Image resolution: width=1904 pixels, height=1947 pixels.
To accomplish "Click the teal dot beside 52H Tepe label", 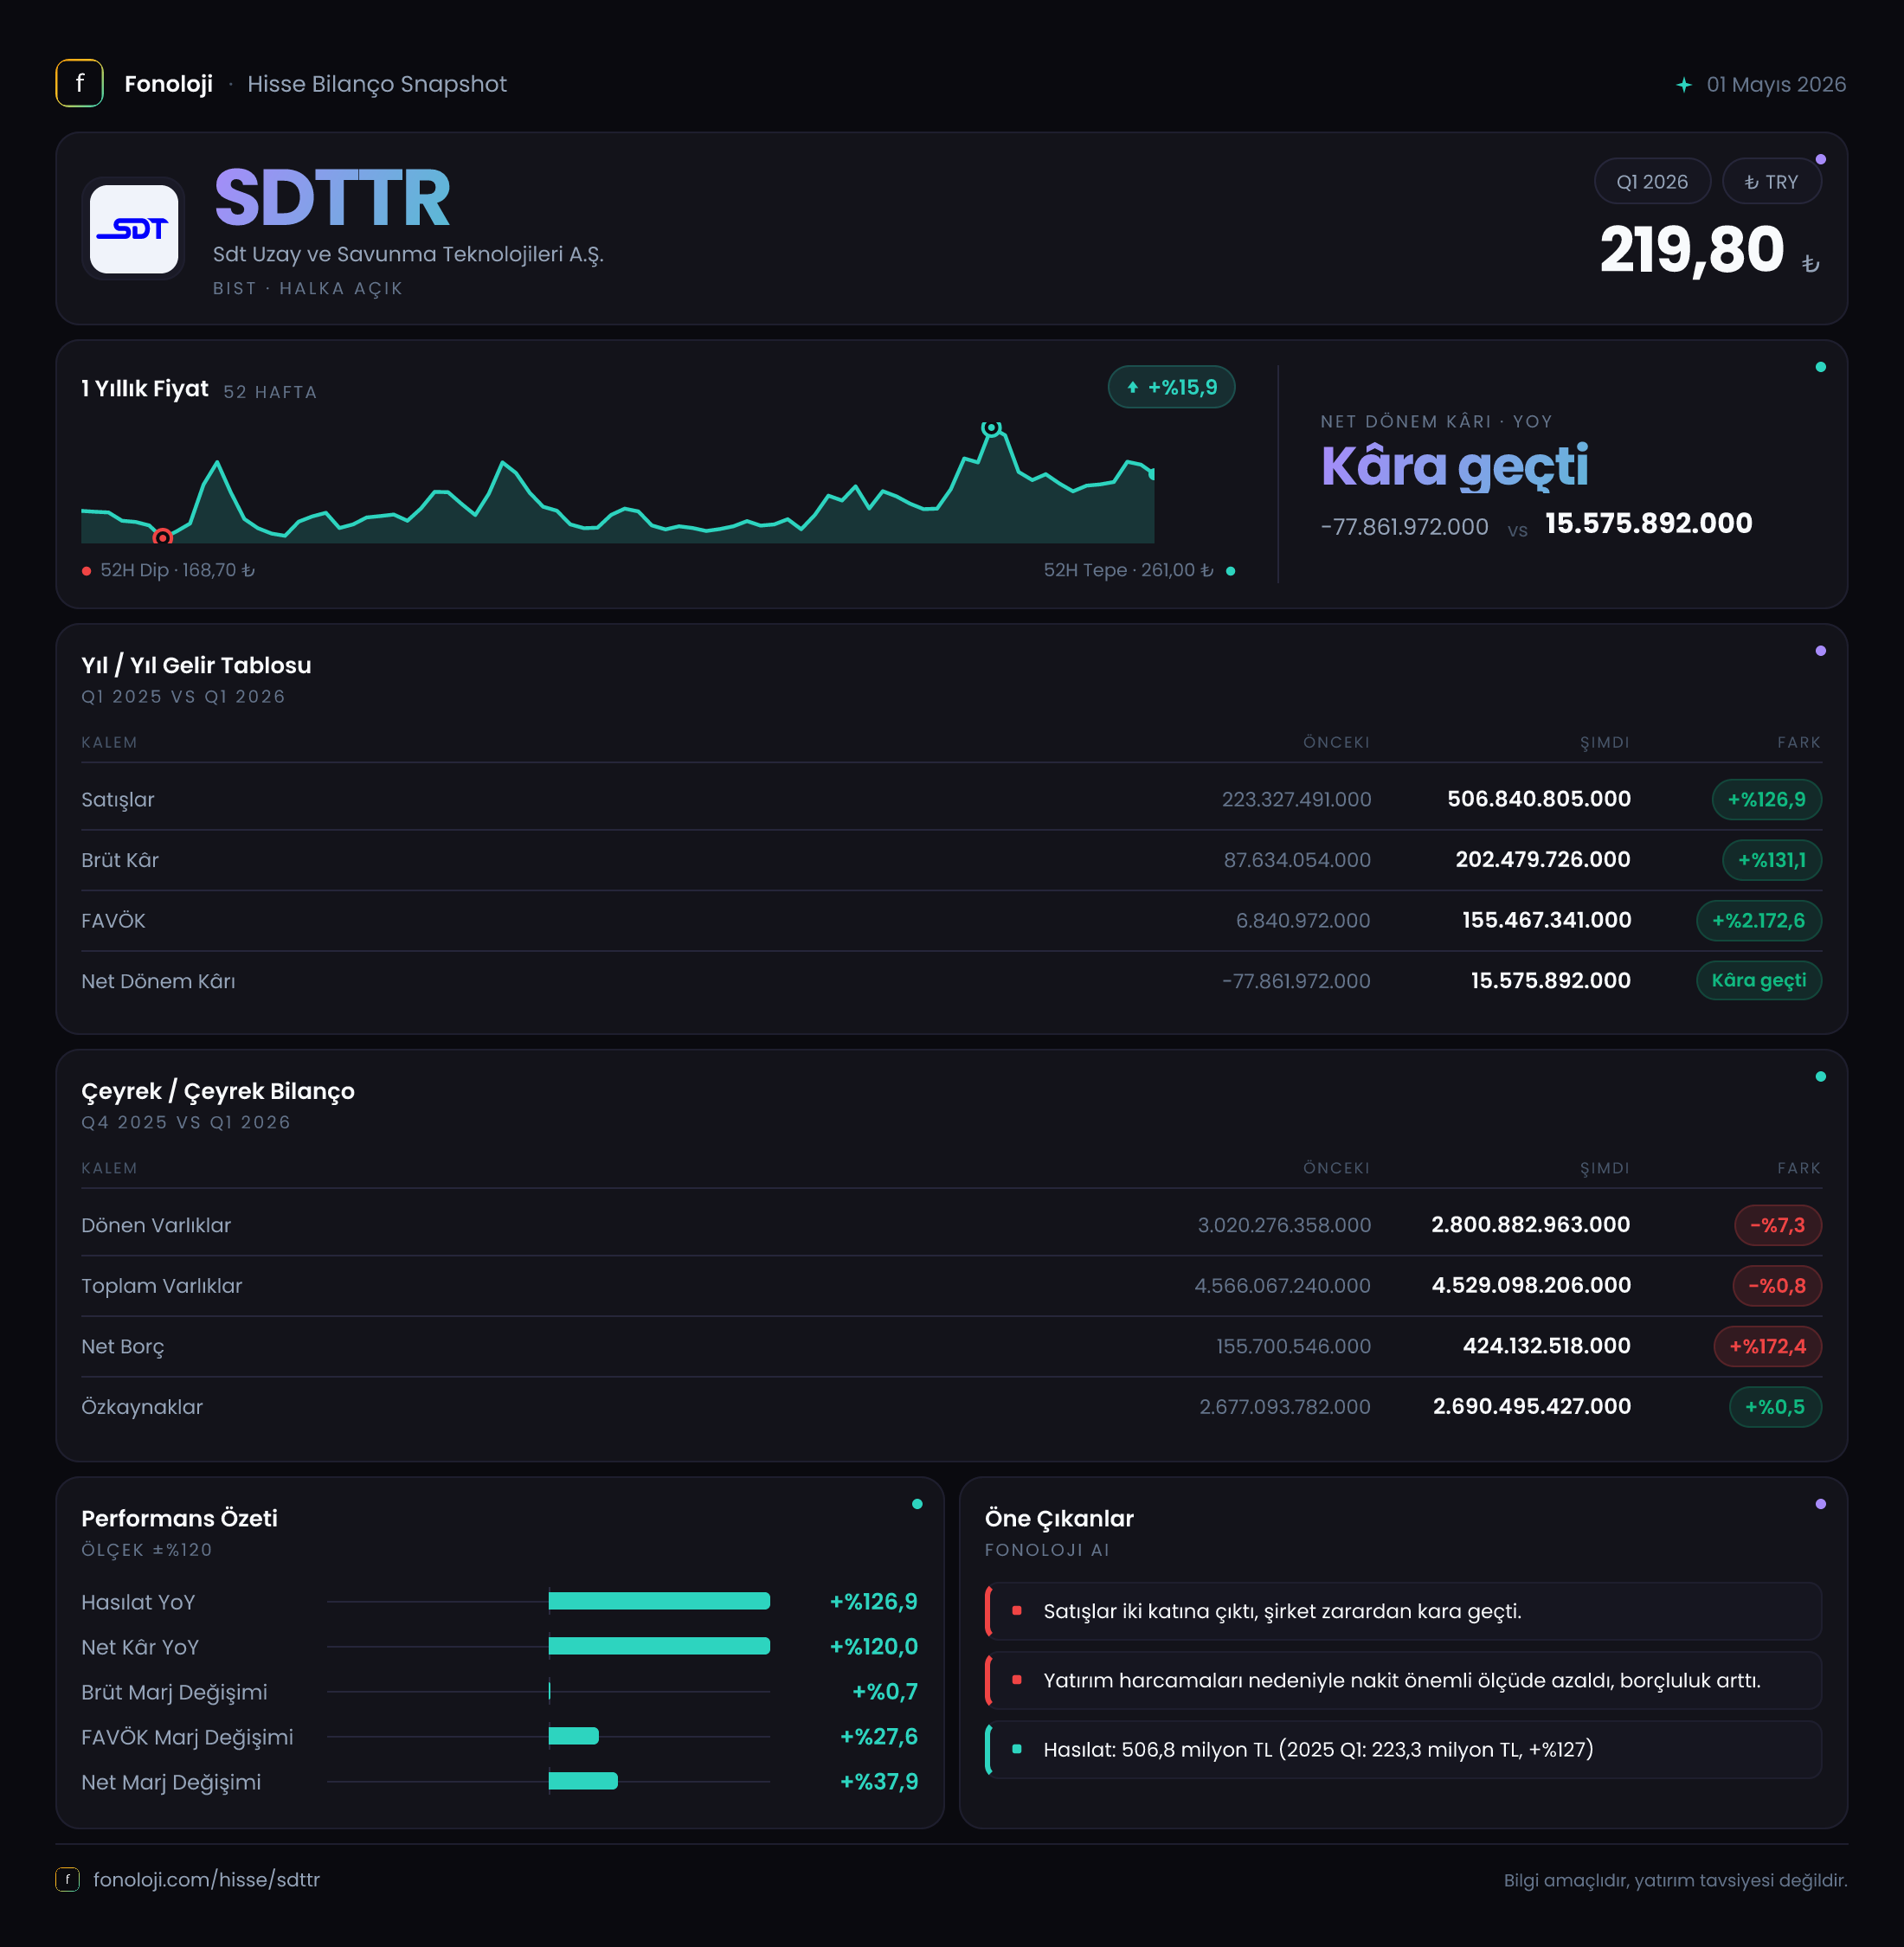I will coord(1230,571).
